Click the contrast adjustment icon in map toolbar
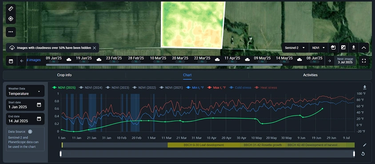 (343, 48)
